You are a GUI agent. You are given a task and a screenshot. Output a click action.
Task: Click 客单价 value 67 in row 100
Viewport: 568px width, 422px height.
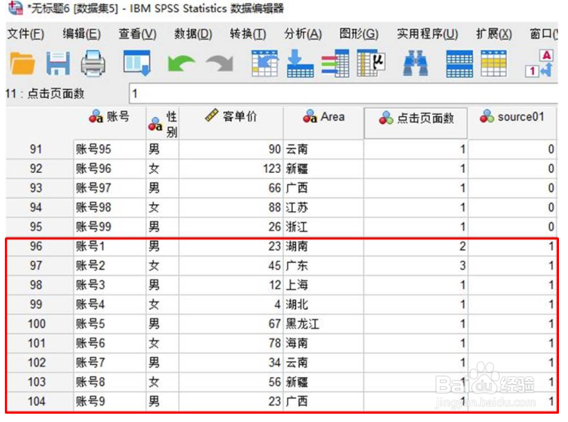coord(231,324)
